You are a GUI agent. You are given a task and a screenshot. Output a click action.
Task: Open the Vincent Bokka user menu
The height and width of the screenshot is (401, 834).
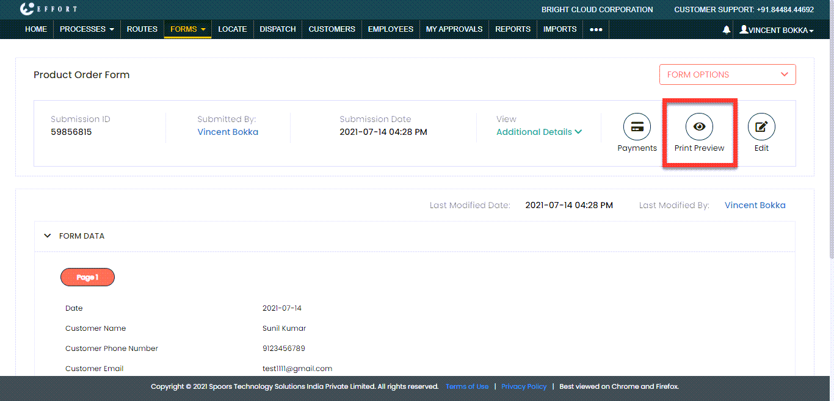(777, 30)
